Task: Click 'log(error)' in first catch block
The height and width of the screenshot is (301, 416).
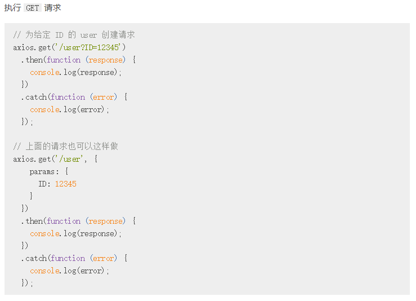Action: 84,109
